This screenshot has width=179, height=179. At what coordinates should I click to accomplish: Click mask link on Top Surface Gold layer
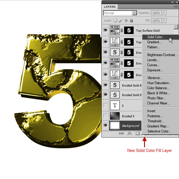pyautogui.click(x=122, y=30)
